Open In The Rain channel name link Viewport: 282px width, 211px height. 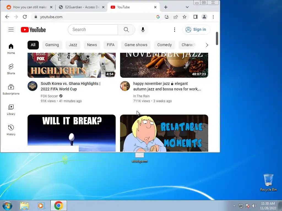click(141, 96)
